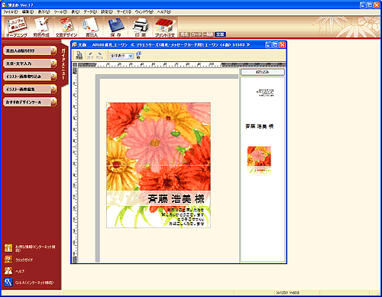This screenshot has width=382, height=297.
Task: Open the プリント注文 print order shop icon
Action: (x=165, y=27)
